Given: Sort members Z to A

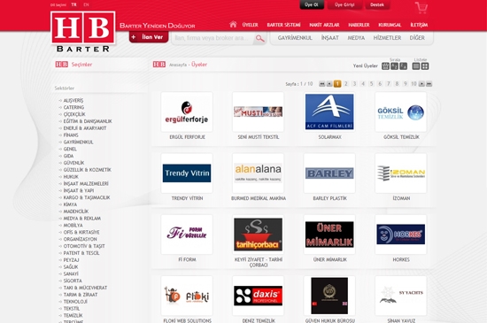Looking at the screenshot, I should tap(404, 66).
